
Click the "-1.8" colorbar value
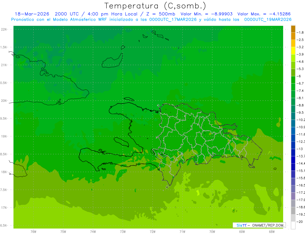[x=300, y=32]
